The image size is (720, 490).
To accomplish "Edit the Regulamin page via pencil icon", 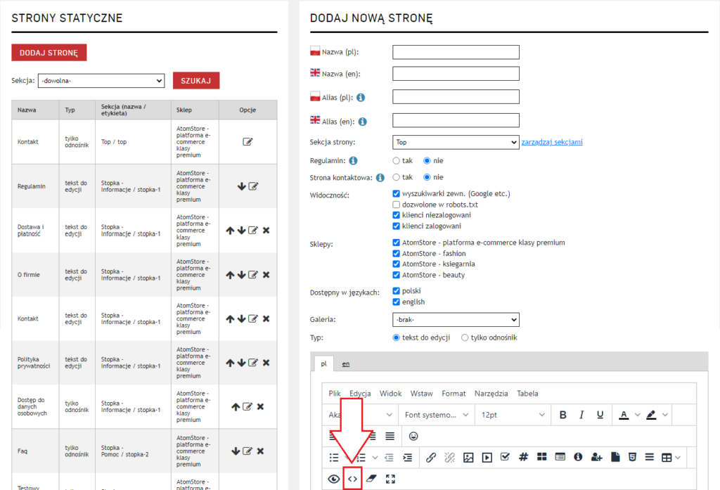I will click(253, 186).
